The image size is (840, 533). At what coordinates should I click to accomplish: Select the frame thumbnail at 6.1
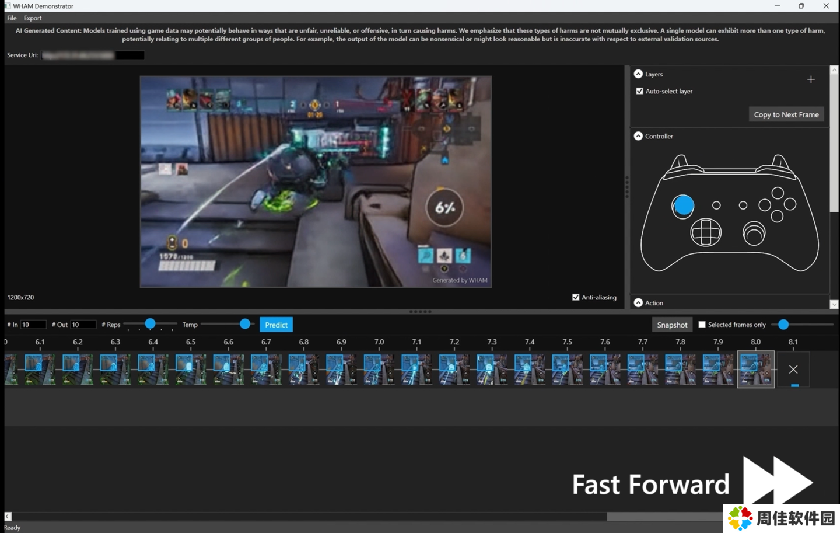tap(40, 369)
